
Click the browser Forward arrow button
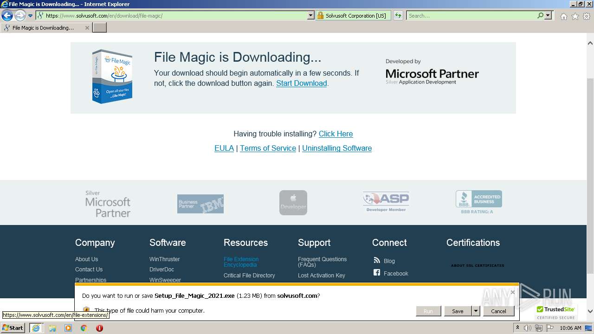coord(20,16)
